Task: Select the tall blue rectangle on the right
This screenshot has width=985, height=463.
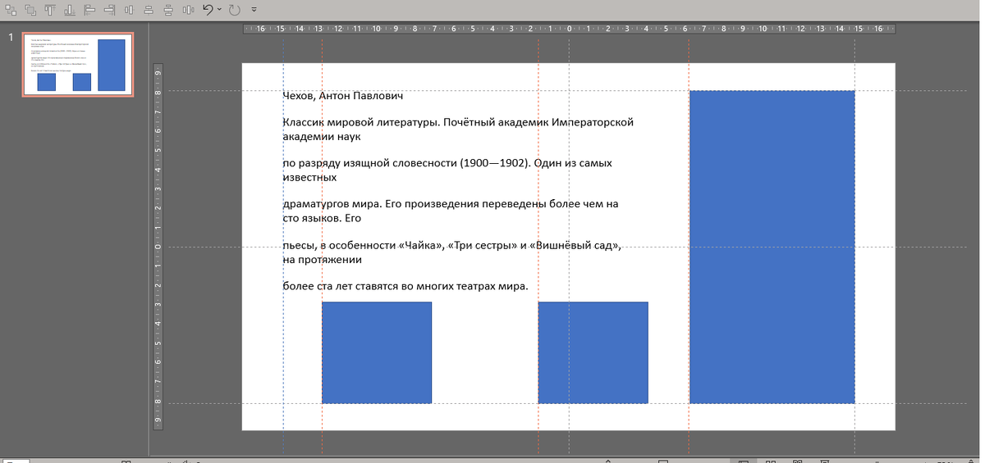Action: [x=772, y=247]
